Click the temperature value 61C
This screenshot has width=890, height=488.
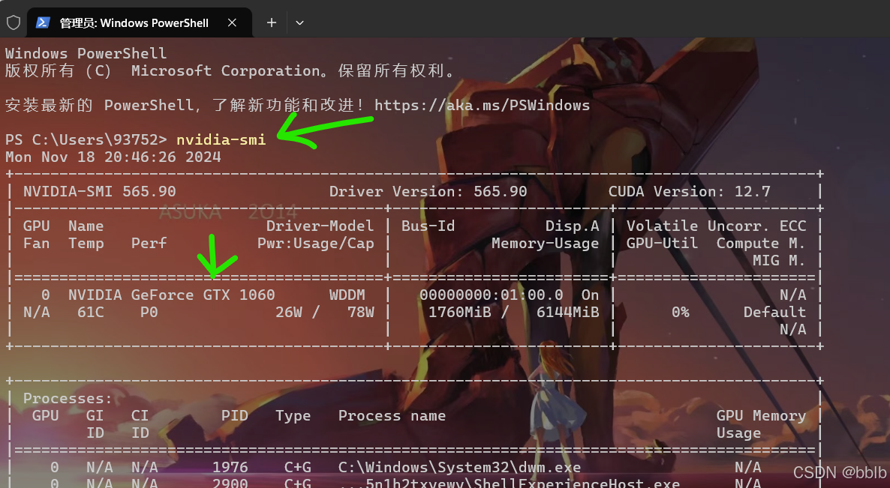click(x=91, y=313)
